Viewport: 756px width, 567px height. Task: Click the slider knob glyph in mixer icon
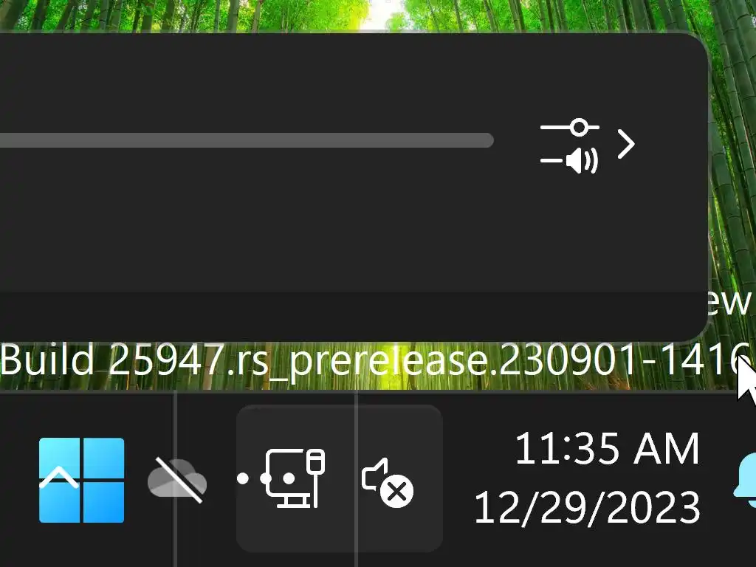pyautogui.click(x=579, y=127)
